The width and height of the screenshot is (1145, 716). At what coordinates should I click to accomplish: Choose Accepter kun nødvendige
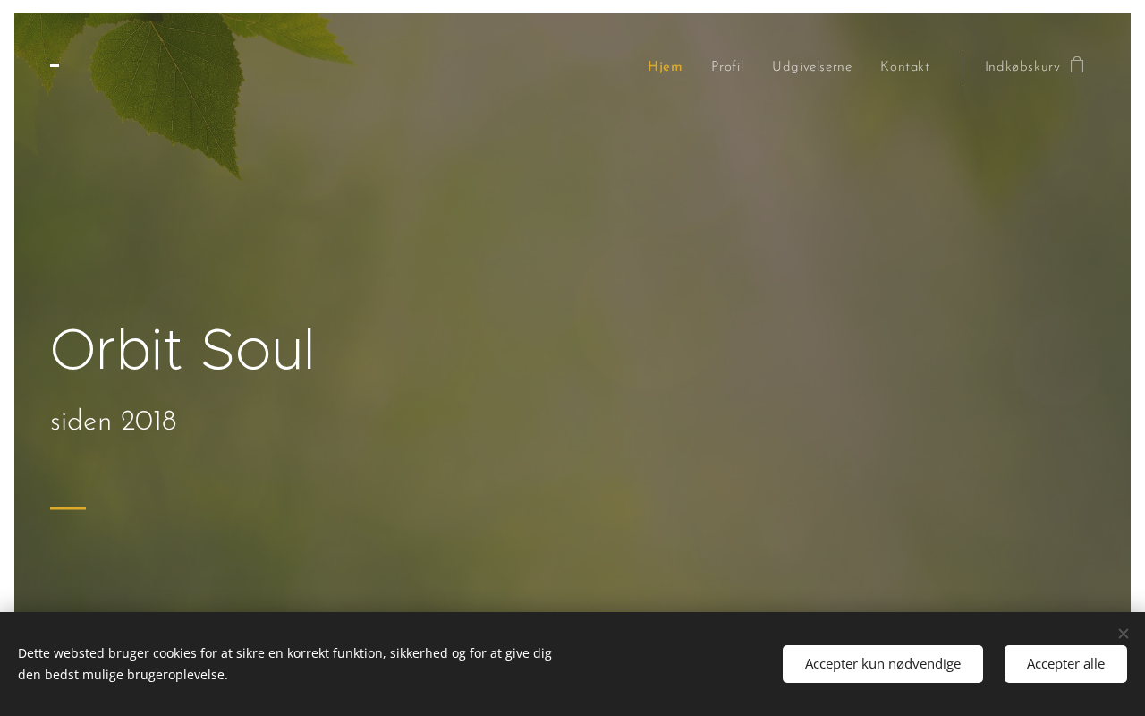coord(883,664)
